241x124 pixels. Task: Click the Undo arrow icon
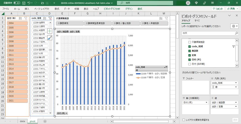click(29, 3)
